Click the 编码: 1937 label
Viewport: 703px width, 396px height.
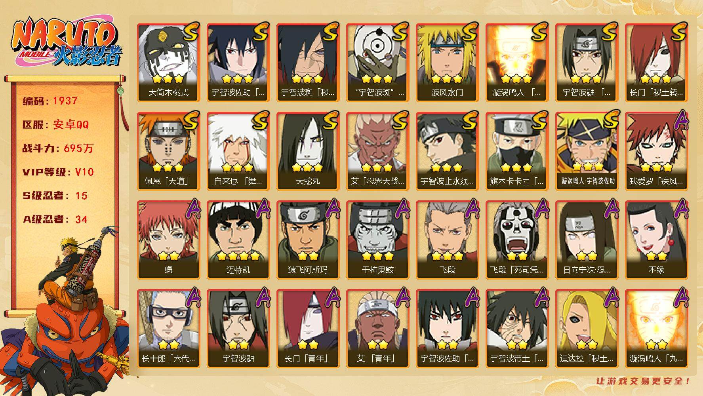click(x=50, y=101)
